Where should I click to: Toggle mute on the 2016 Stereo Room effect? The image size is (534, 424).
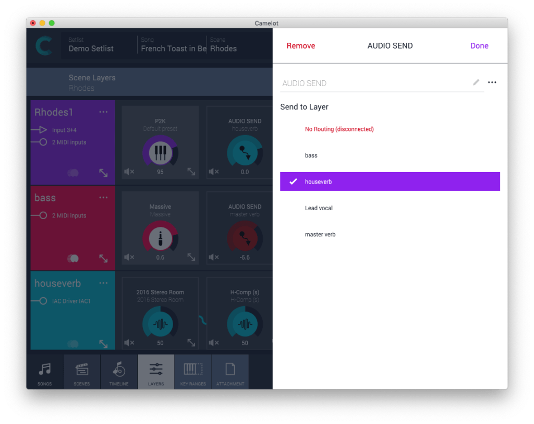click(128, 343)
